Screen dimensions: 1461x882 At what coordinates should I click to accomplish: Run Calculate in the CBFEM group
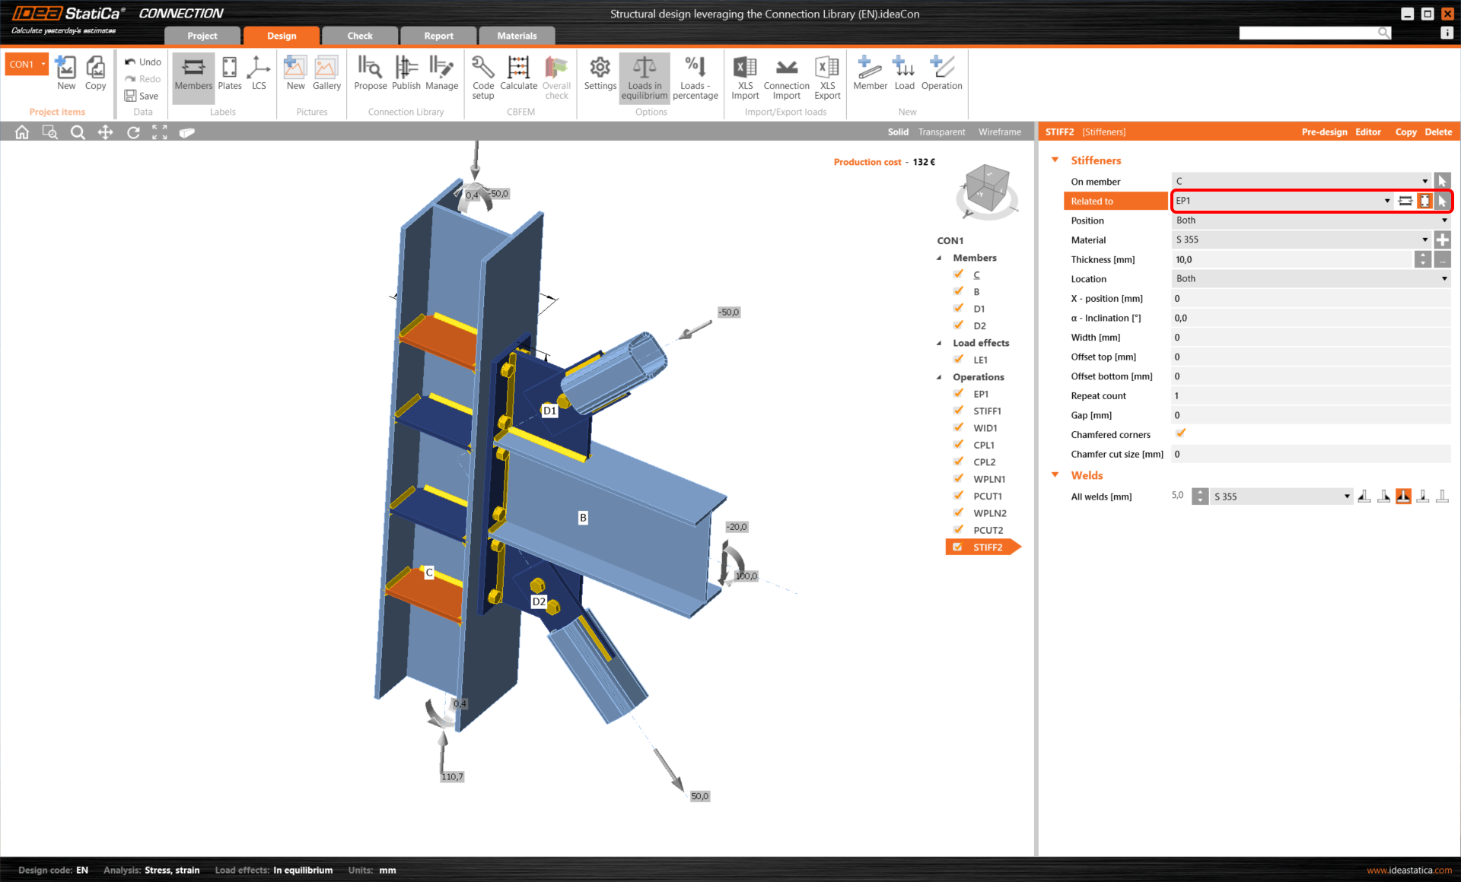click(x=518, y=76)
